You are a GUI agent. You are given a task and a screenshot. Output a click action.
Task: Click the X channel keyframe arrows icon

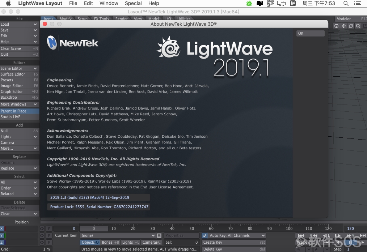click(42, 228)
